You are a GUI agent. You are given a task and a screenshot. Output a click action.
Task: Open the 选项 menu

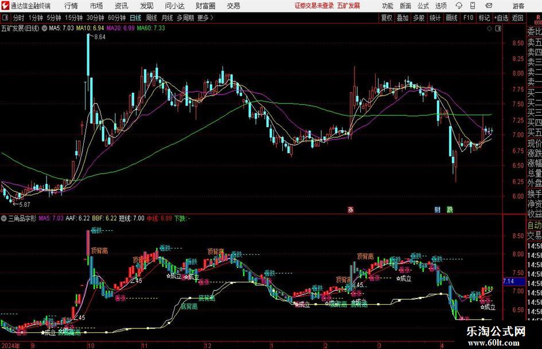pos(440,6)
